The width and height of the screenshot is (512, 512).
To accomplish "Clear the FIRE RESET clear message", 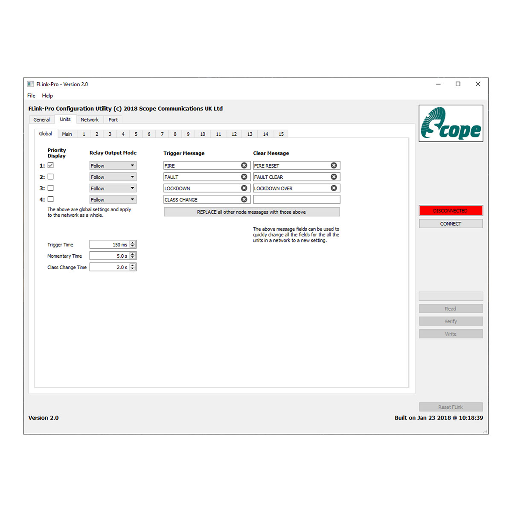I will [x=334, y=166].
